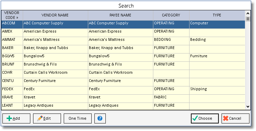This screenshot has width=256, height=131.
Task: Click the vertical scrollbar thumb
Action: tap(248, 19)
